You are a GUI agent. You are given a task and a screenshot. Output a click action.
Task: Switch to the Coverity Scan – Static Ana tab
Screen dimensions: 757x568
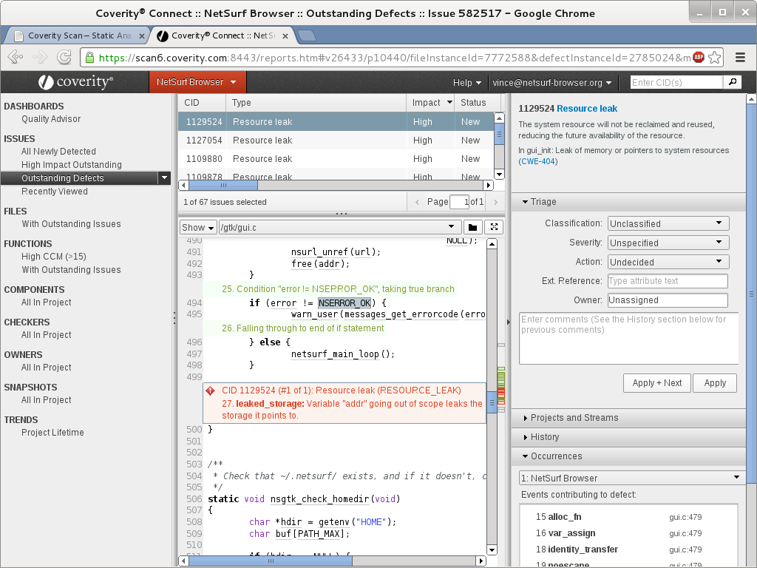pos(78,35)
